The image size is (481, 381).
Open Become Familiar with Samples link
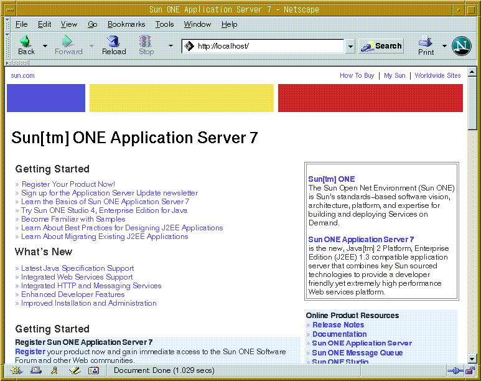click(x=73, y=219)
